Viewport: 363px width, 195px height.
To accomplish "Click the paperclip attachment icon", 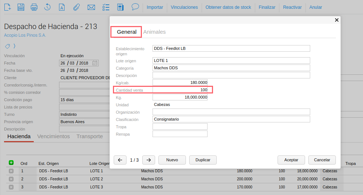I will (76, 7).
